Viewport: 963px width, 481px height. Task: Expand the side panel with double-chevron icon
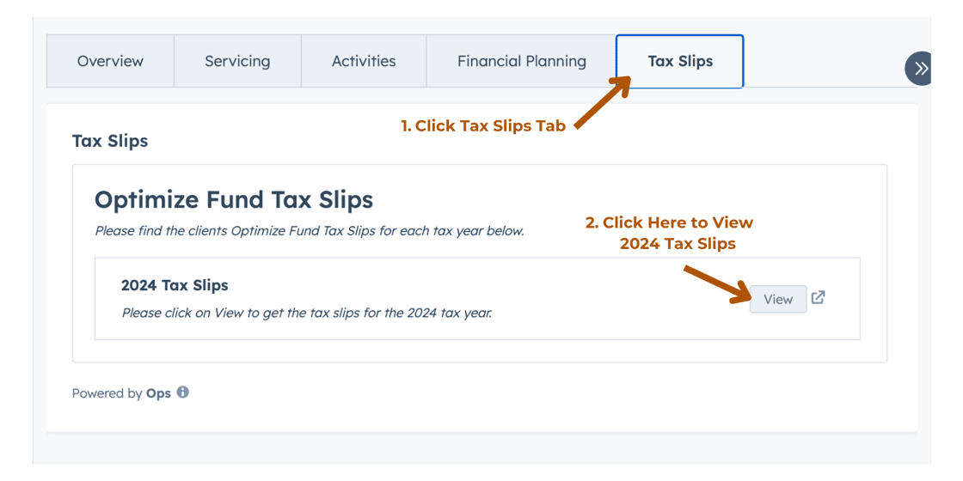pyautogui.click(x=919, y=68)
